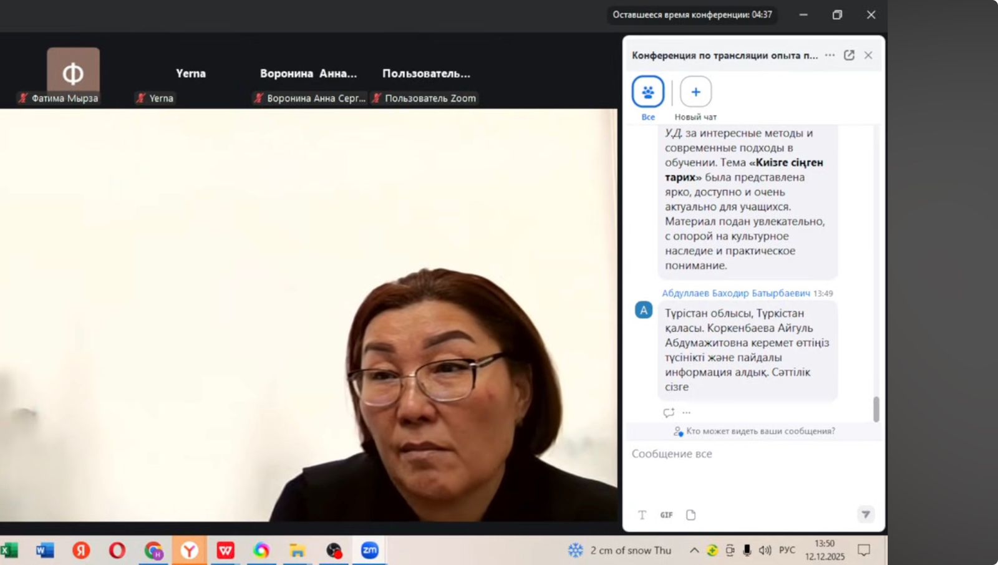Select the 'Все' everyone chat icon
This screenshot has width=998, height=565.
648,92
